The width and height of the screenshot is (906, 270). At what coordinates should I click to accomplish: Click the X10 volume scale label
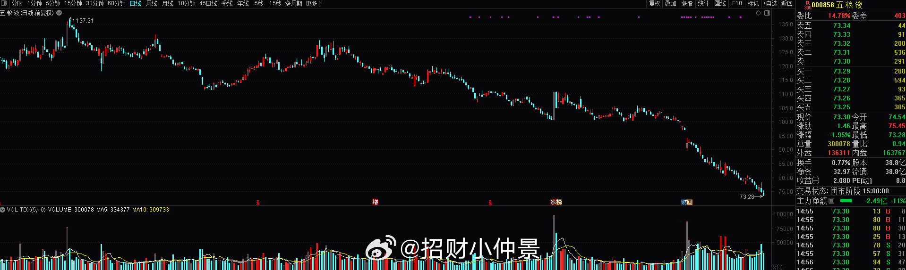(778, 267)
